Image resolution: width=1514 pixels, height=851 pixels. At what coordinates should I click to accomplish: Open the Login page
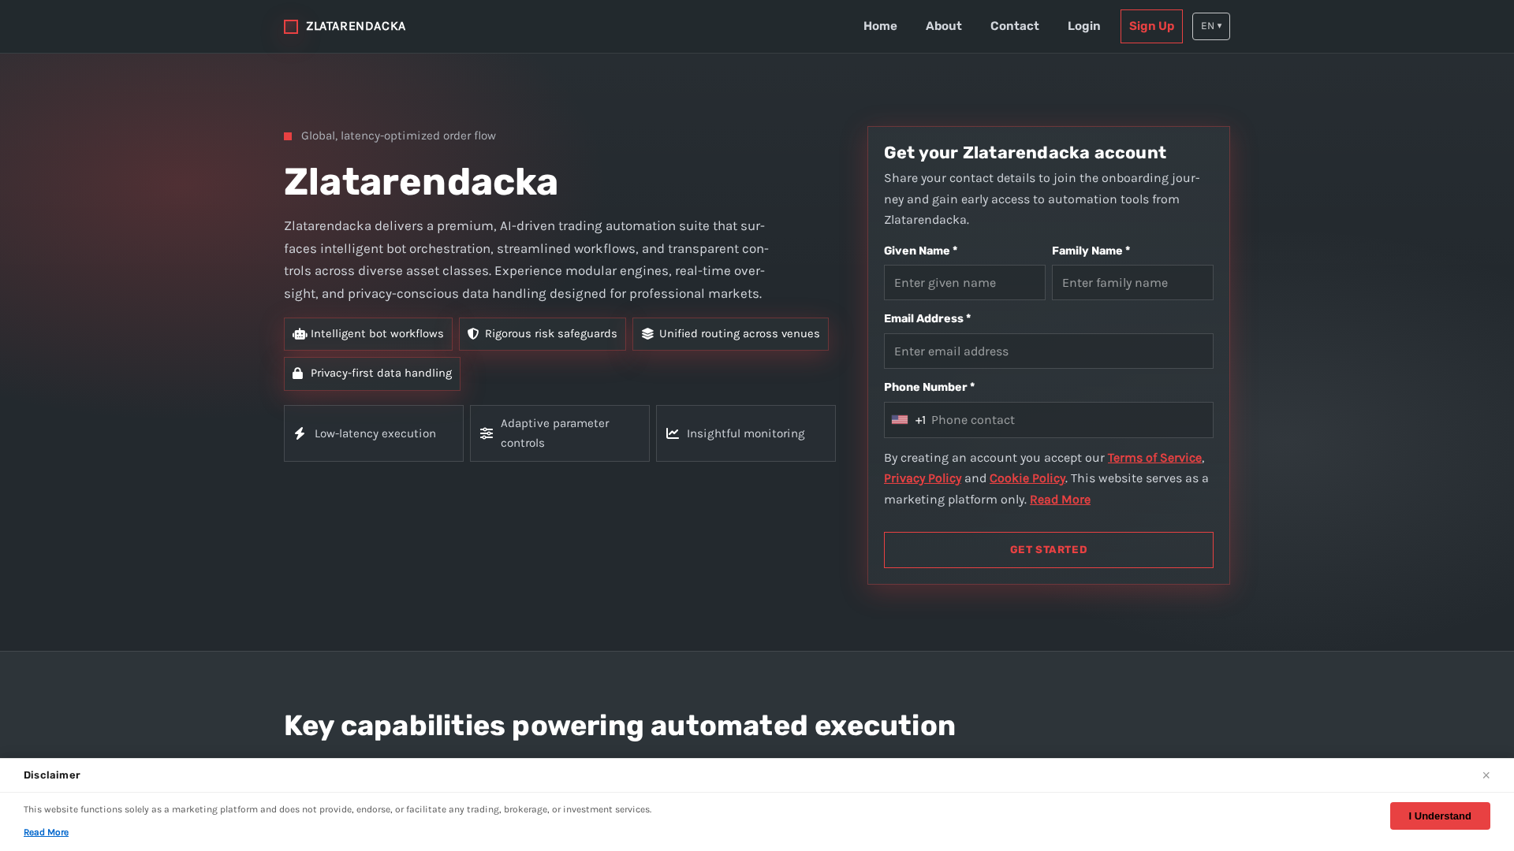tap(1084, 26)
